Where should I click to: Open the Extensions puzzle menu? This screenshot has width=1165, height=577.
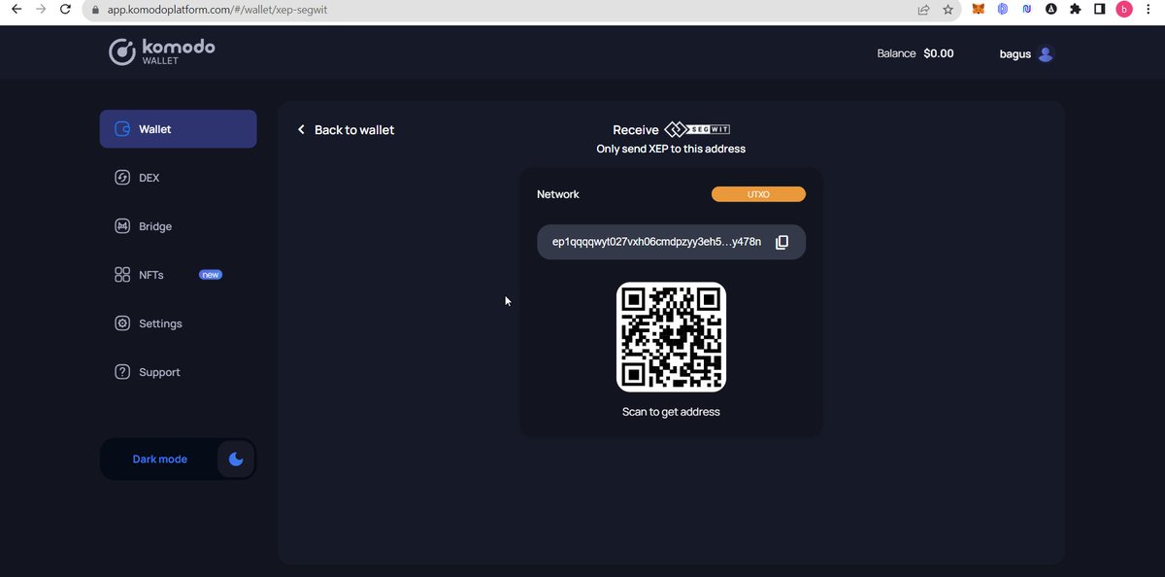(1076, 10)
